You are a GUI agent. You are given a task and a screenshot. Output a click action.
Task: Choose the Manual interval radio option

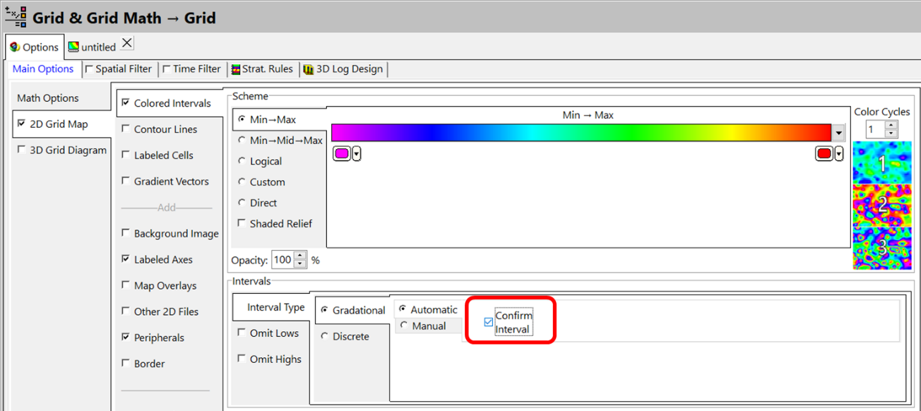tap(403, 326)
